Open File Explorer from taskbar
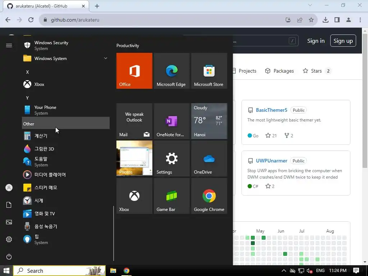 pyautogui.click(x=113, y=271)
